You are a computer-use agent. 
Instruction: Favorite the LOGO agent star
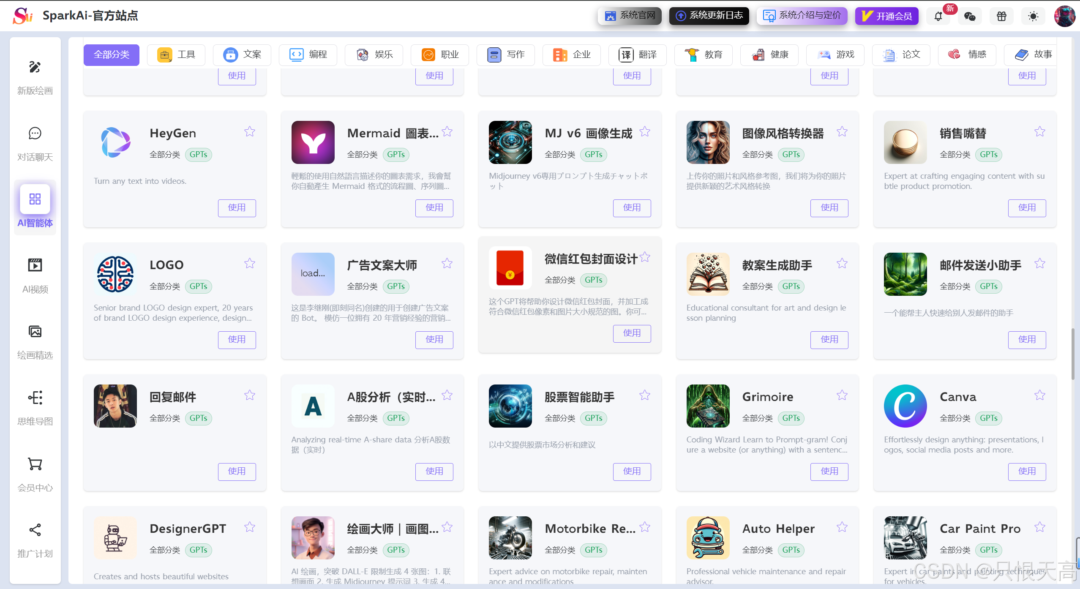tap(250, 264)
